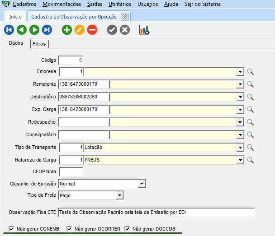Click Empresa code input field
Screen dimensions: 275x236
(71, 72)
